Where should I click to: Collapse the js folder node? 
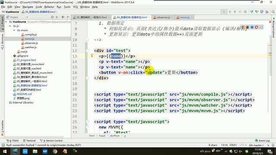tap(10, 26)
